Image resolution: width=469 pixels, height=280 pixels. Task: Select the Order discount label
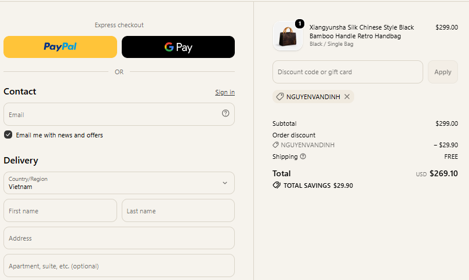point(294,135)
